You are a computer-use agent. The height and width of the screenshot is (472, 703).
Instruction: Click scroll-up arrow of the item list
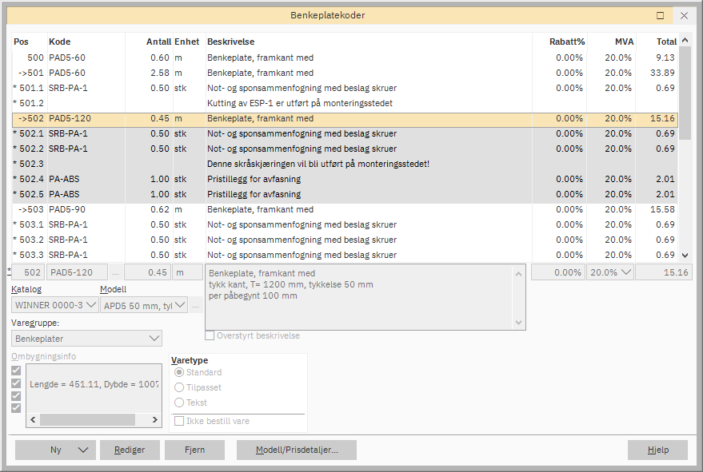(x=685, y=42)
